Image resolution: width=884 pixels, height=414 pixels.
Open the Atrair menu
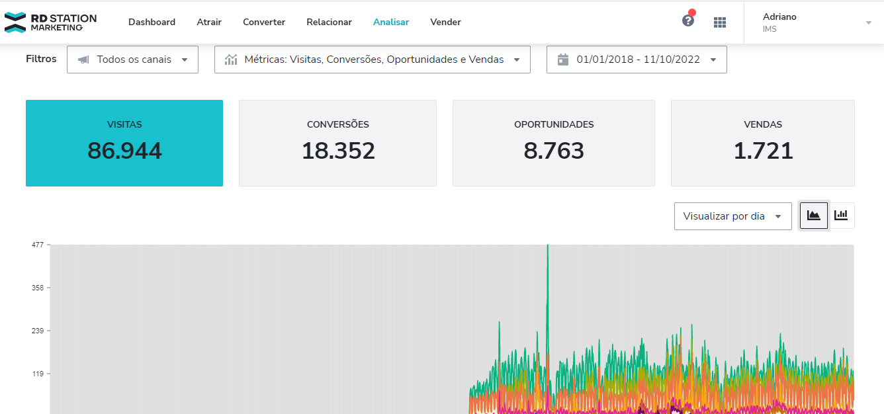[x=209, y=22]
